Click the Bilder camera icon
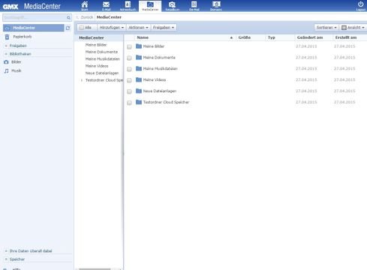The width and height of the screenshot is (367, 270). click(6, 62)
